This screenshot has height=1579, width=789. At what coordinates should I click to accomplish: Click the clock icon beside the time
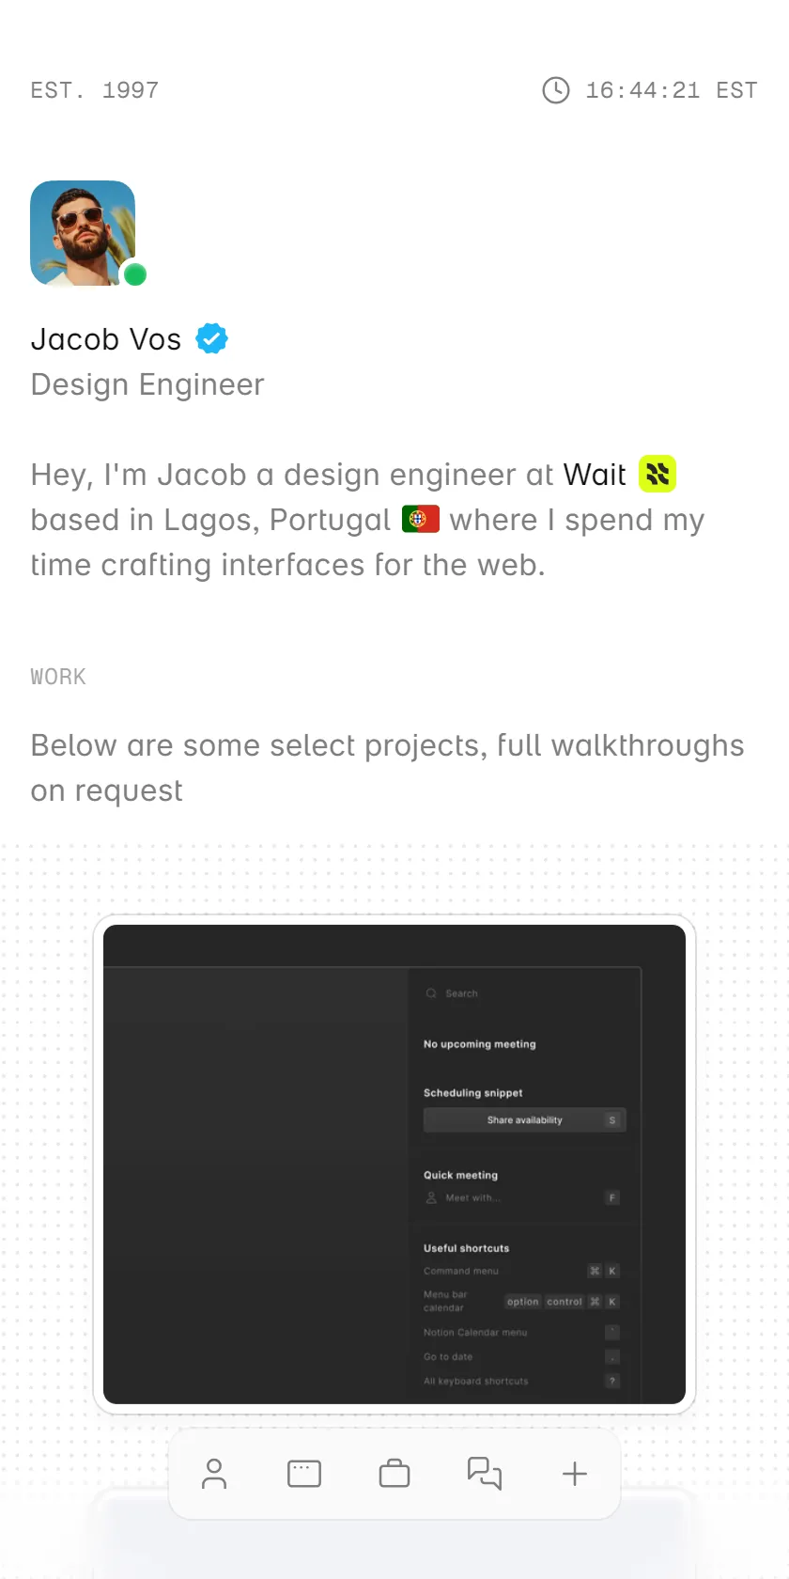556,90
